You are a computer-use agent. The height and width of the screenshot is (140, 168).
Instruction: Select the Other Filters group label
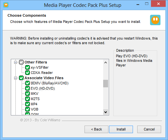click(36, 62)
